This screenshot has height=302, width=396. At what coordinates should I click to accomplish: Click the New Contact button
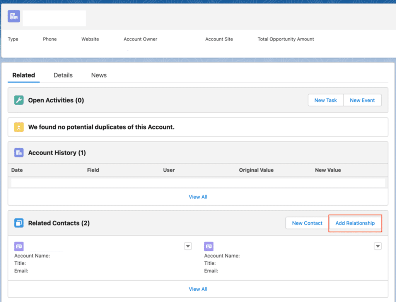point(307,223)
